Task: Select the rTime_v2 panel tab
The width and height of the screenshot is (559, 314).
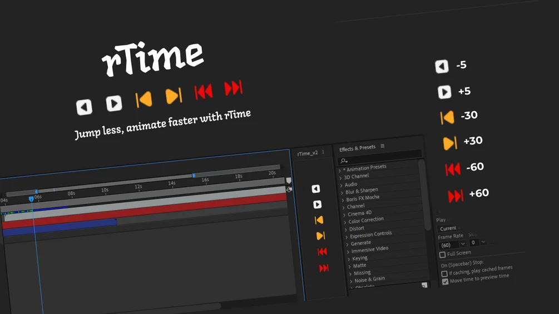Action: pos(307,153)
